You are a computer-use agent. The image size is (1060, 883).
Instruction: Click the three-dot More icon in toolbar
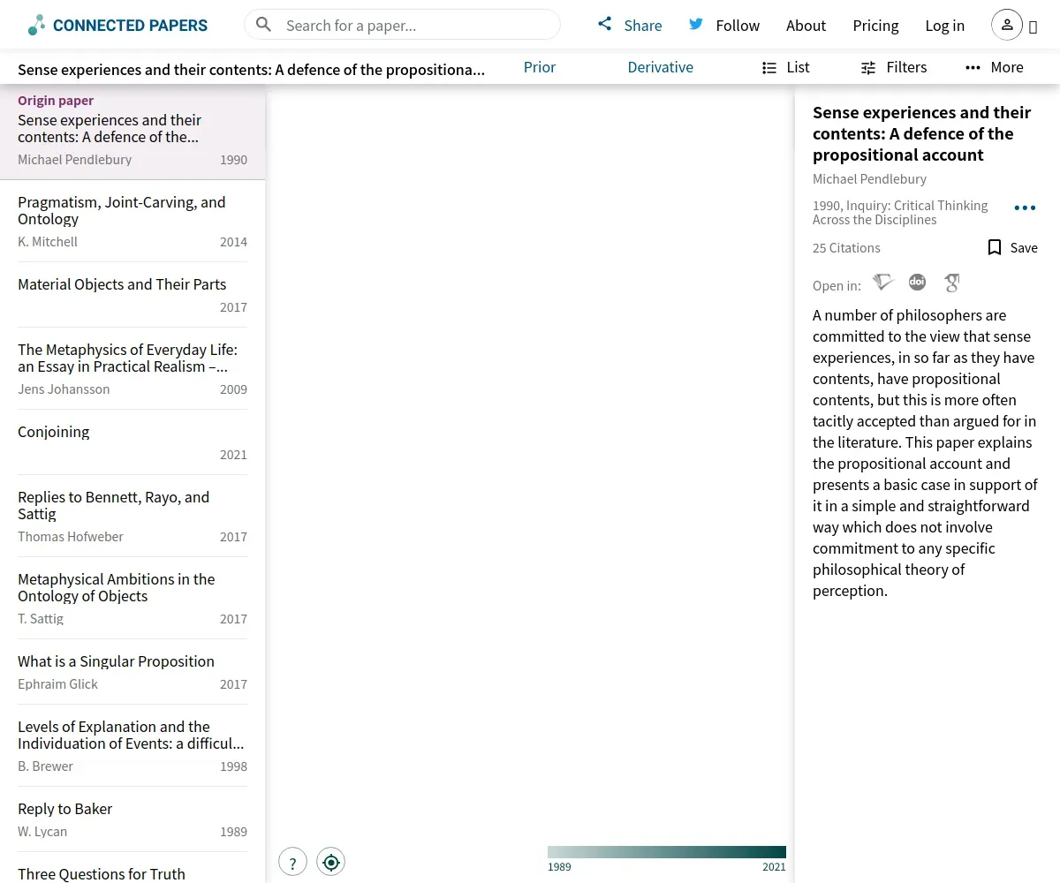click(x=973, y=67)
